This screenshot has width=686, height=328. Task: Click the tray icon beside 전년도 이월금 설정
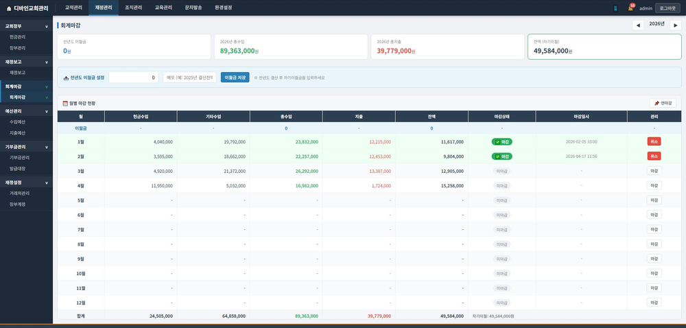67,78
